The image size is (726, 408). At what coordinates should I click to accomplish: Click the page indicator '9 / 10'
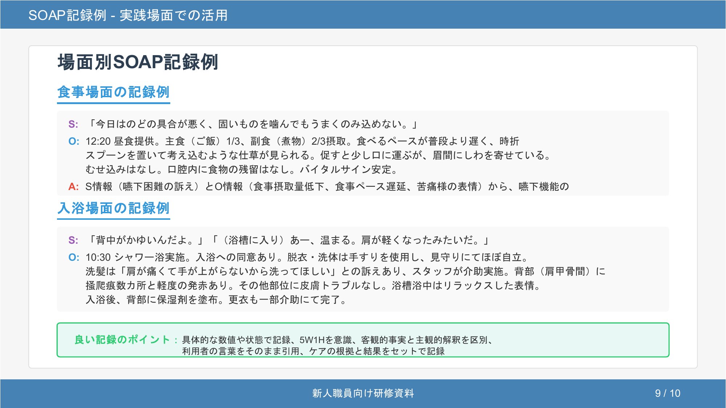pyautogui.click(x=668, y=393)
